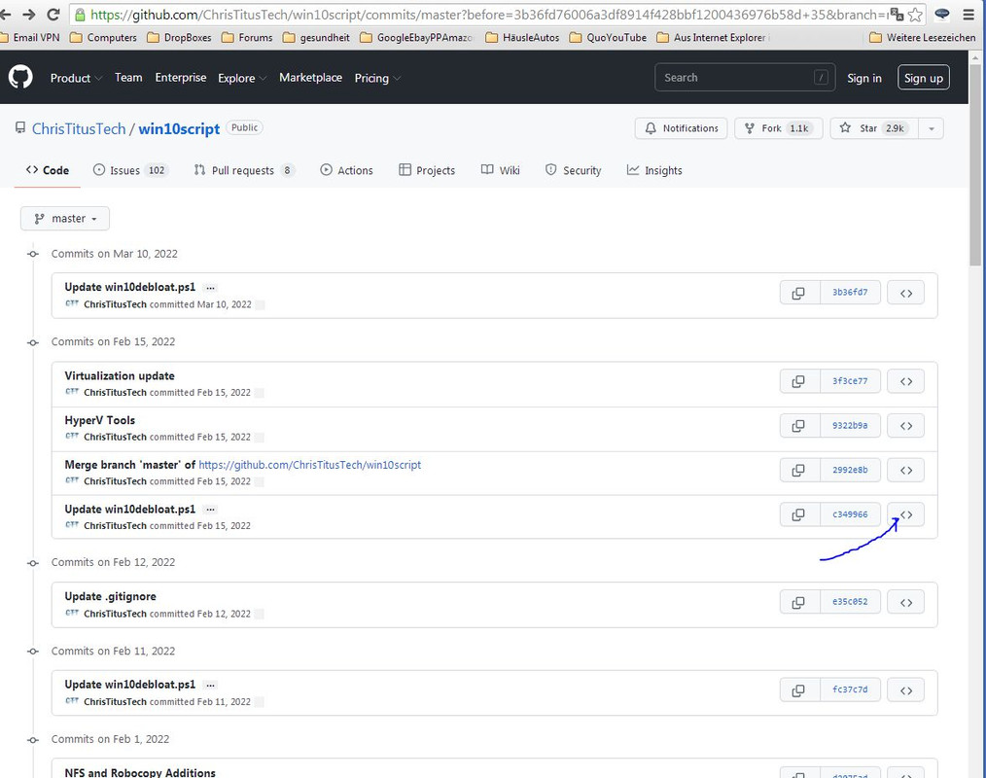Open the Virtualization update commit
Image resolution: width=986 pixels, height=778 pixels.
(x=120, y=376)
